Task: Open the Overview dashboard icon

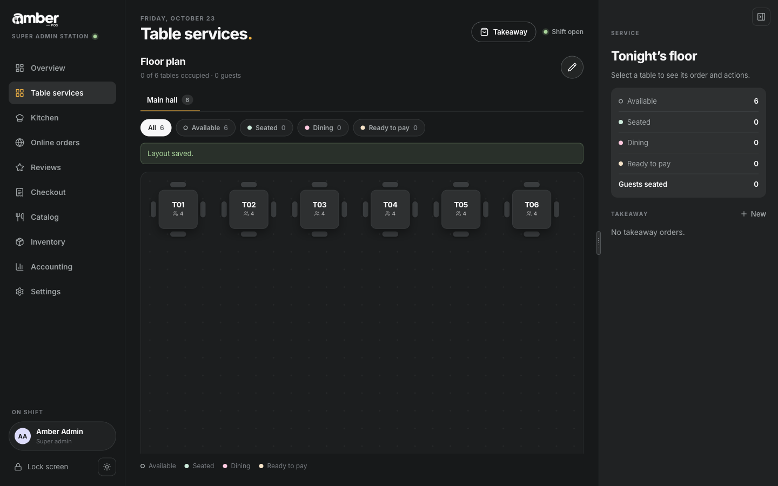Action: point(19,68)
